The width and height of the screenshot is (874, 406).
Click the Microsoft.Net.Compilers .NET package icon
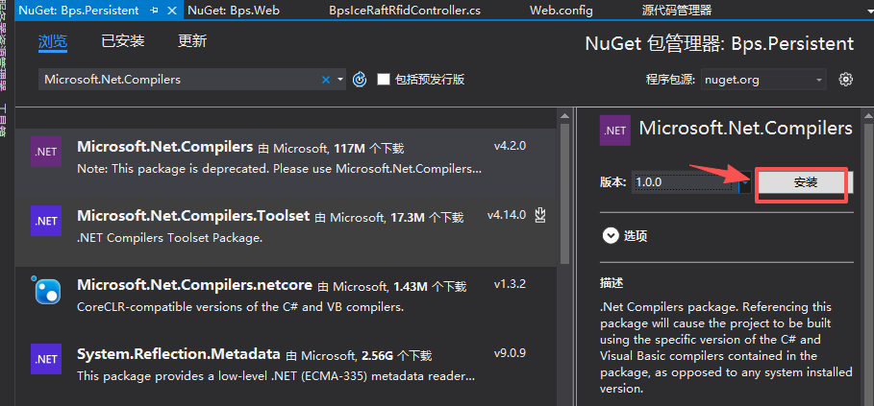46,152
